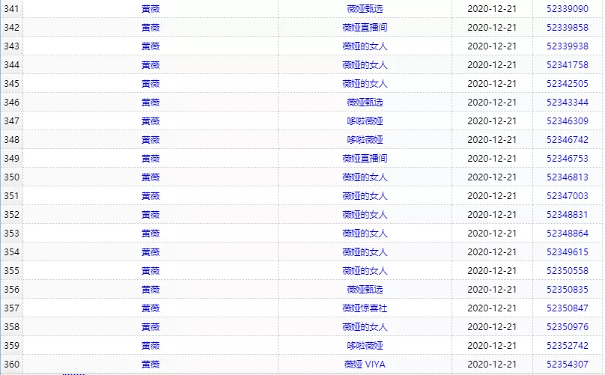605x375 pixels.
Task: Open 薇娅甄选 trademark in row 356
Action: click(365, 290)
